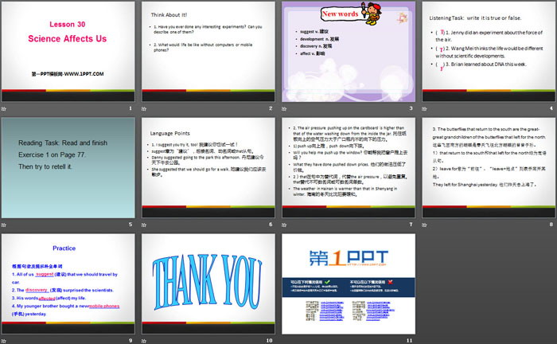Click slide number 3 label

pos(411,108)
